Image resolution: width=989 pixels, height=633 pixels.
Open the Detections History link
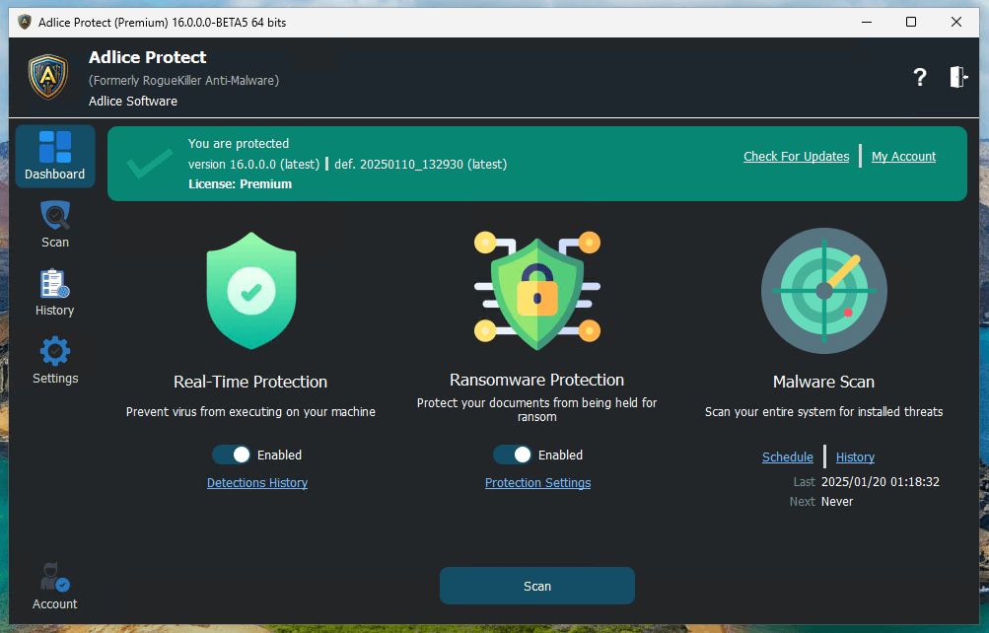pyautogui.click(x=257, y=483)
